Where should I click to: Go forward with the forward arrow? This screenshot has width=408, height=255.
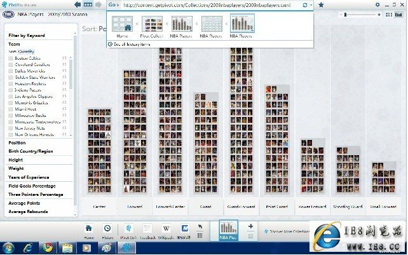coord(99,4)
